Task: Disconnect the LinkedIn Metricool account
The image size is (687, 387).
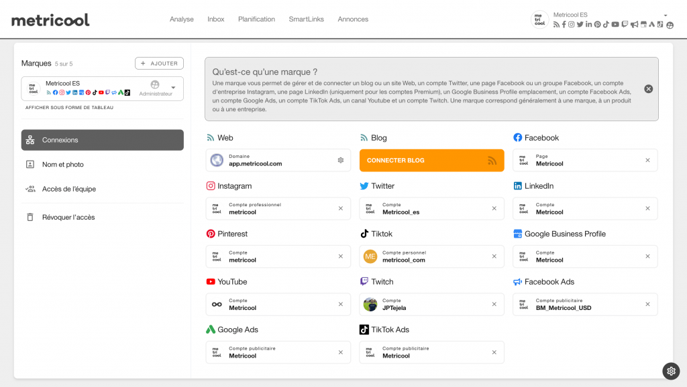Action: coord(647,209)
